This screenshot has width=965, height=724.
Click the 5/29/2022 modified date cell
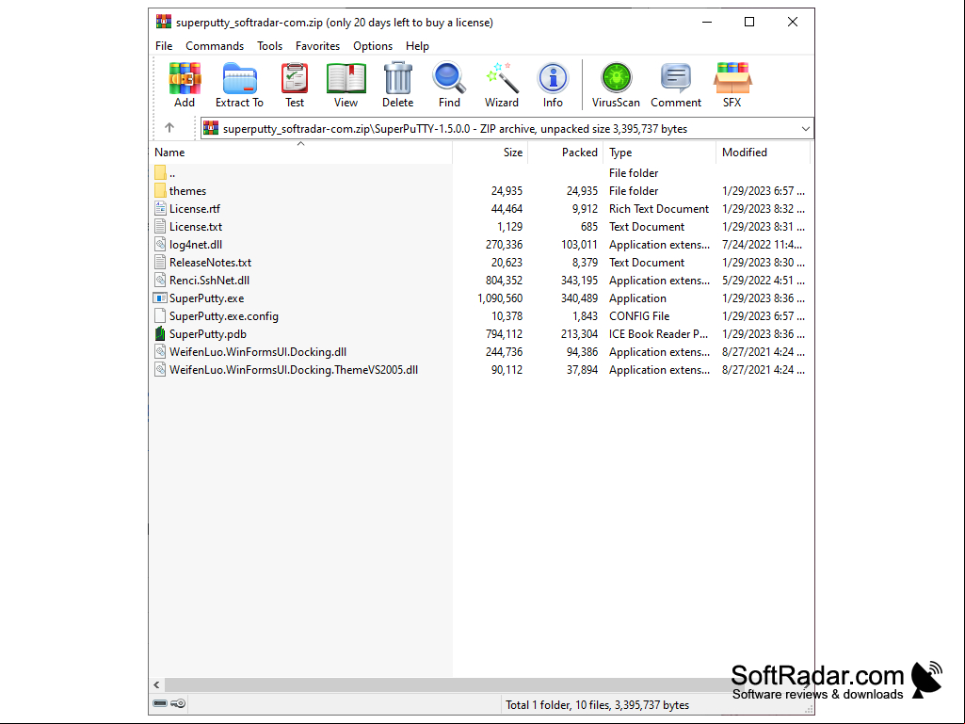pyautogui.click(x=764, y=281)
